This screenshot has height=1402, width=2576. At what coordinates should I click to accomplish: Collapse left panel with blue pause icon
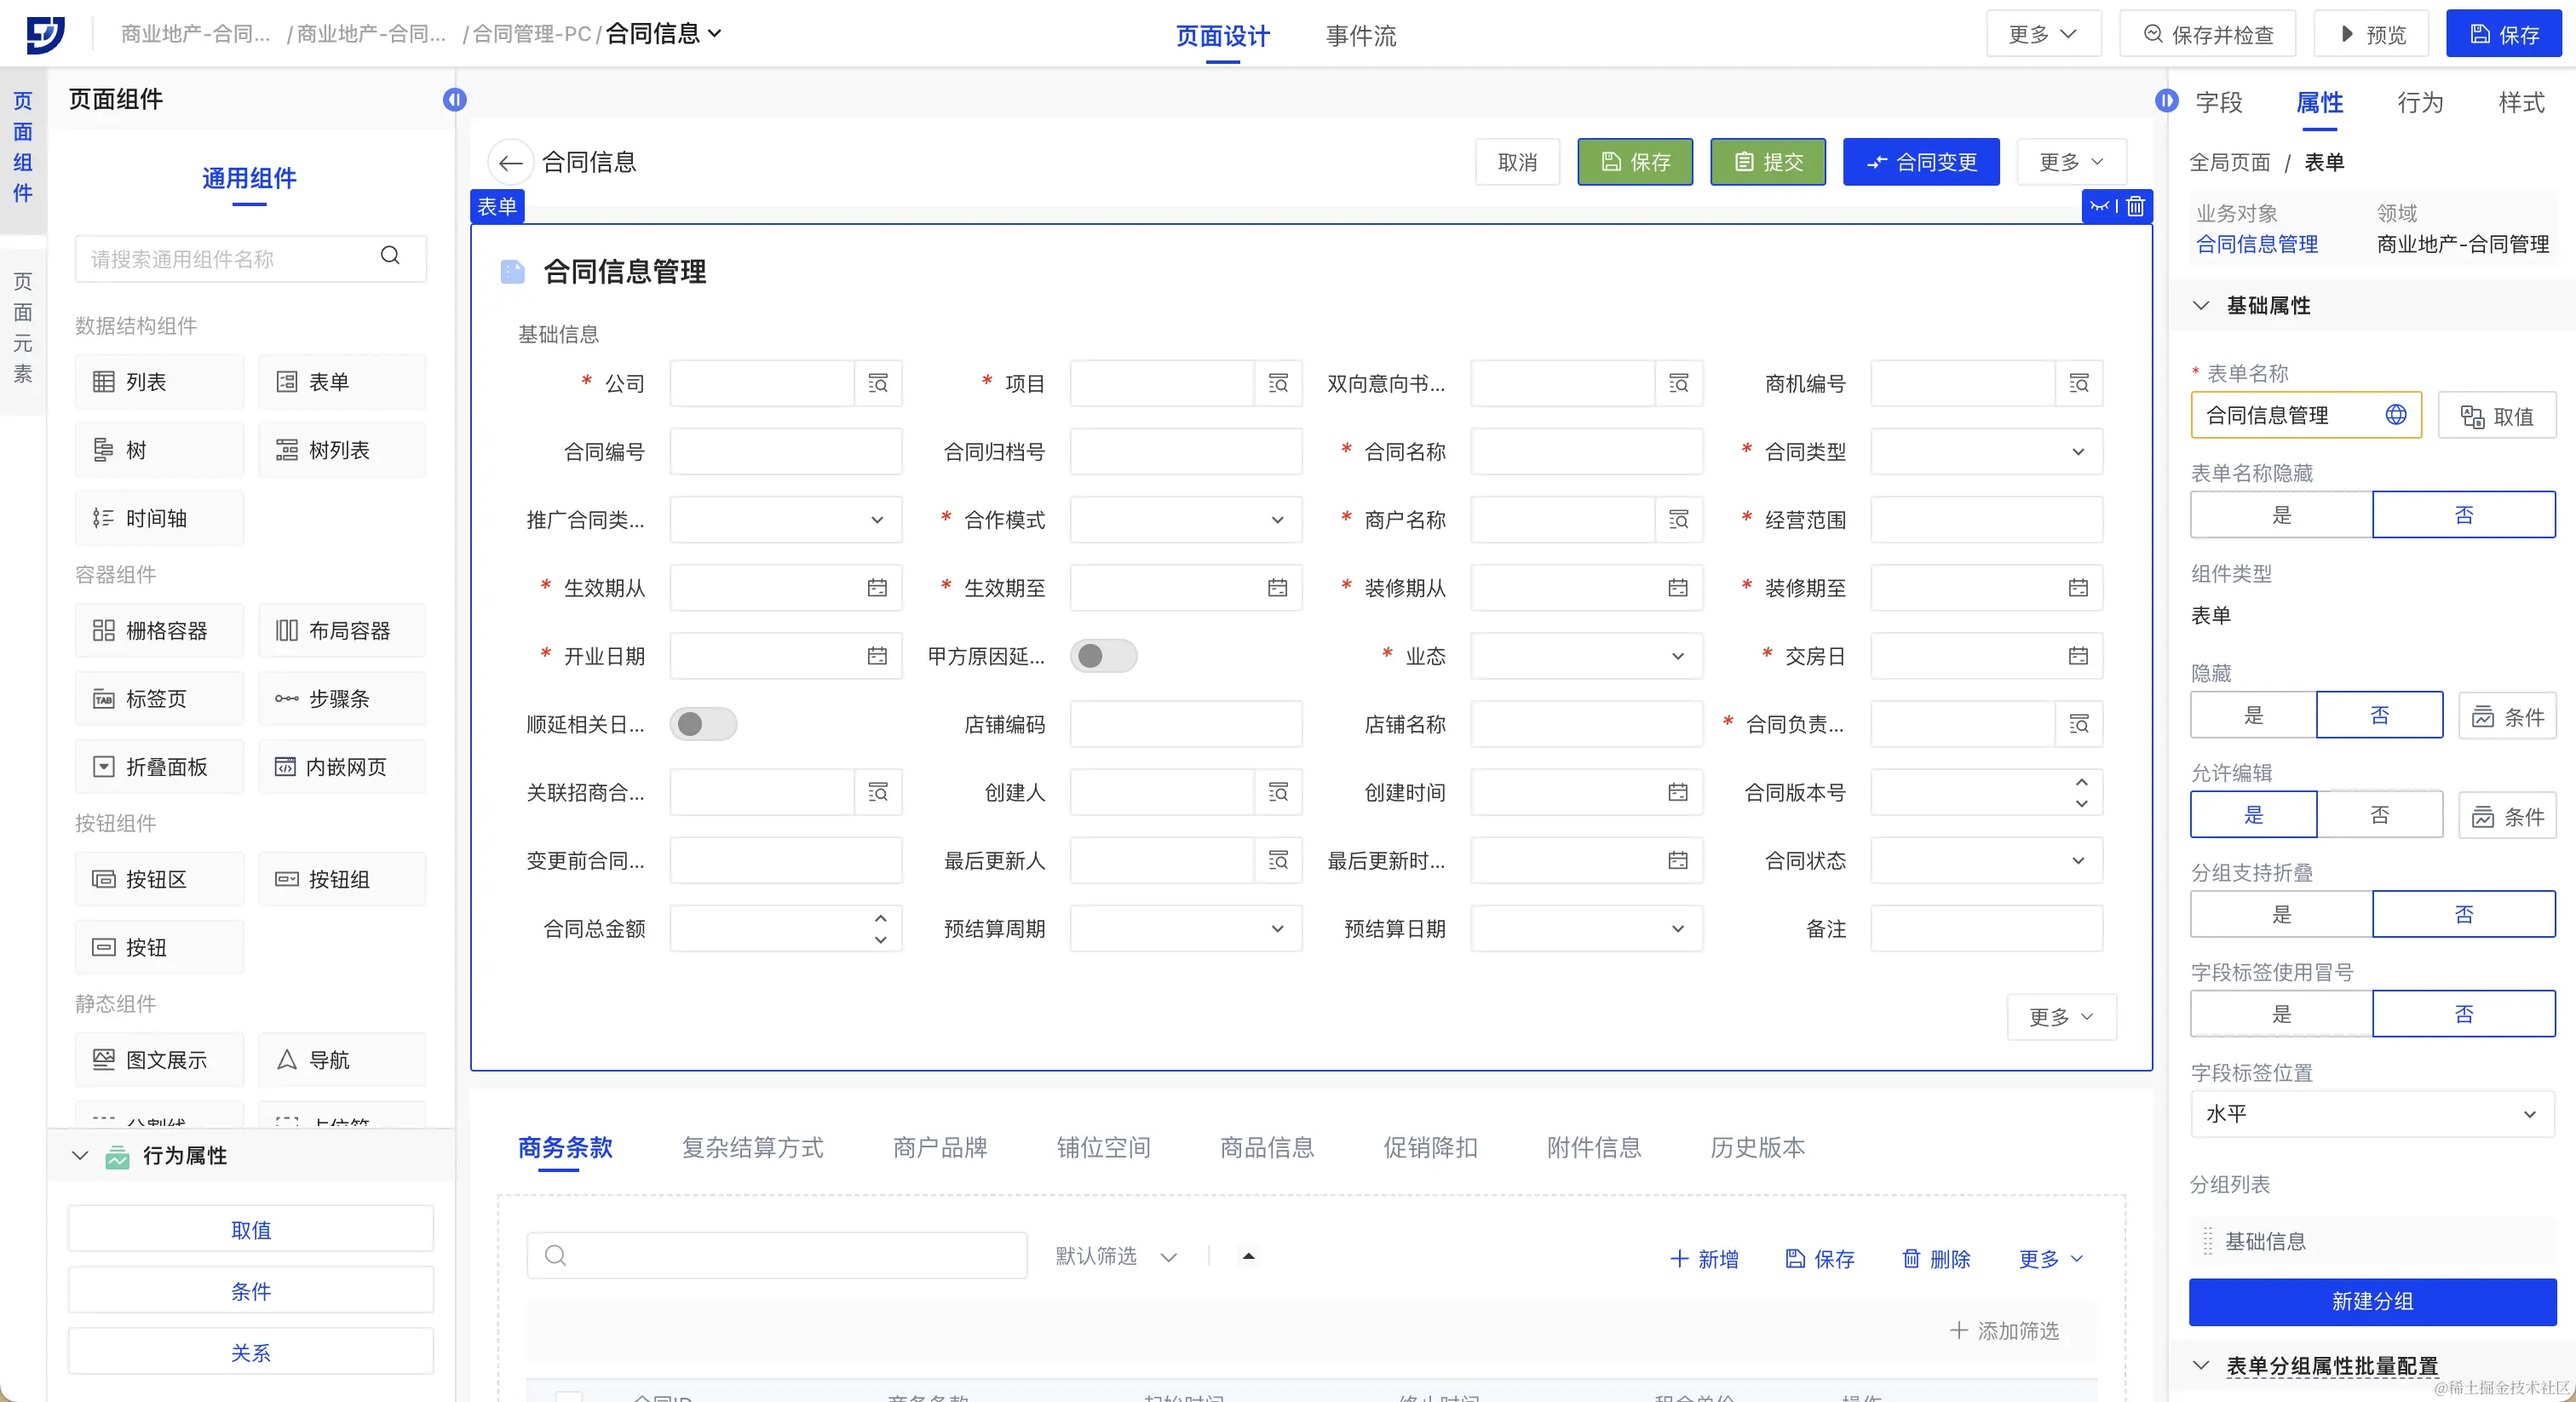(454, 99)
